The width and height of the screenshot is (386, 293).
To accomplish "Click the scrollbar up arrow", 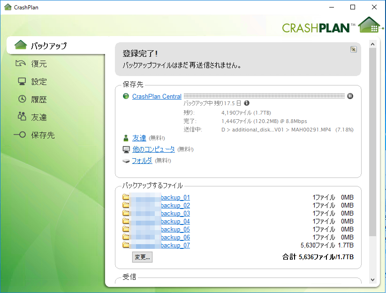I will 372,44.
